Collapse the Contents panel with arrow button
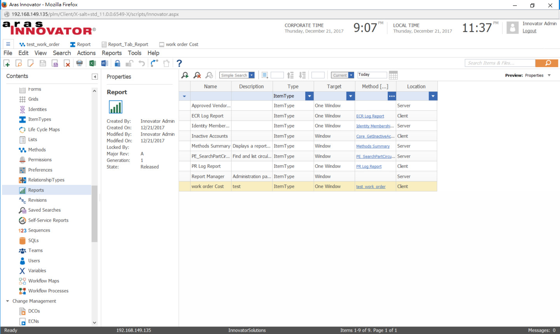The width and height of the screenshot is (560, 334). [94, 77]
